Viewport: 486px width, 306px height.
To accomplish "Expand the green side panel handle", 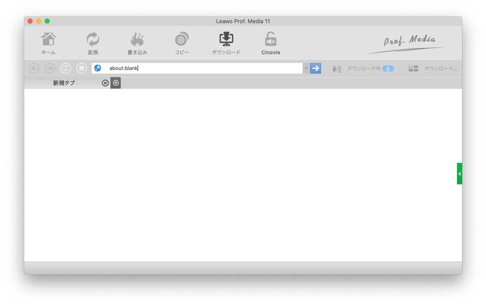I will coord(459,174).
